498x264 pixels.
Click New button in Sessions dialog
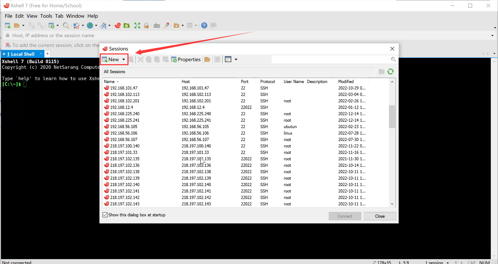pyautogui.click(x=110, y=59)
